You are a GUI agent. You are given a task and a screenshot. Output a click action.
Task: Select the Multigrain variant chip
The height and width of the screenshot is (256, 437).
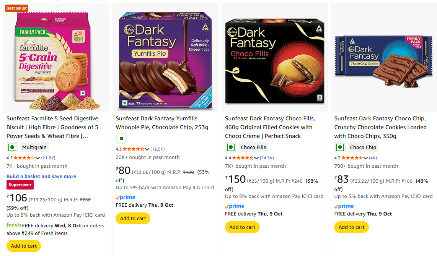point(34,147)
